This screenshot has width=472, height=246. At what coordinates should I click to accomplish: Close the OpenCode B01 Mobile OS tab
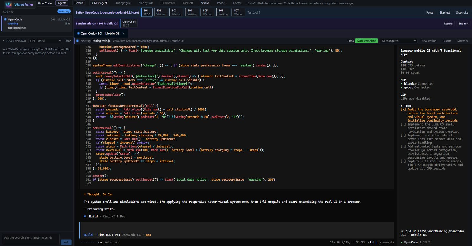coord(123,33)
